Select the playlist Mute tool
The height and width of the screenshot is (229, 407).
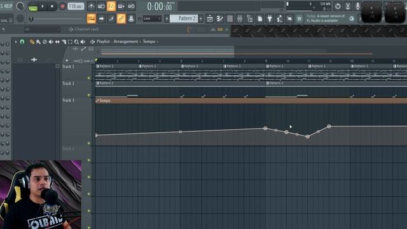51,42
